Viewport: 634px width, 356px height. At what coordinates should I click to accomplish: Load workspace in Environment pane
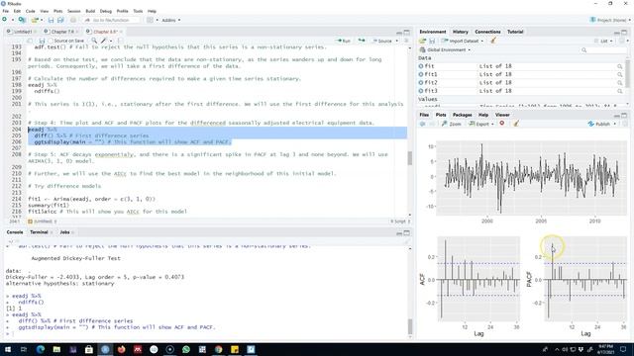pos(423,41)
